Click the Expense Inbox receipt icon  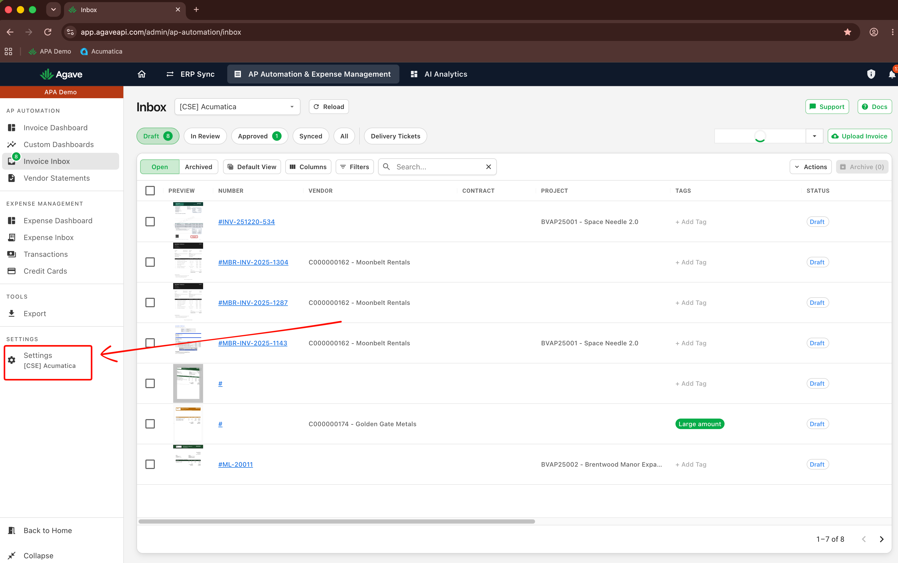(12, 238)
